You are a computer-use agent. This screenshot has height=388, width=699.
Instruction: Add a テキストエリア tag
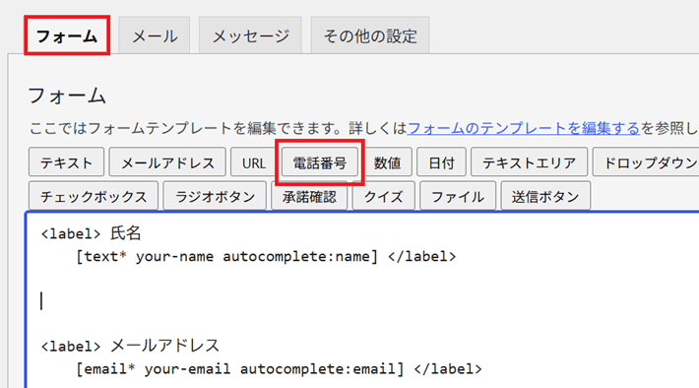pos(529,162)
